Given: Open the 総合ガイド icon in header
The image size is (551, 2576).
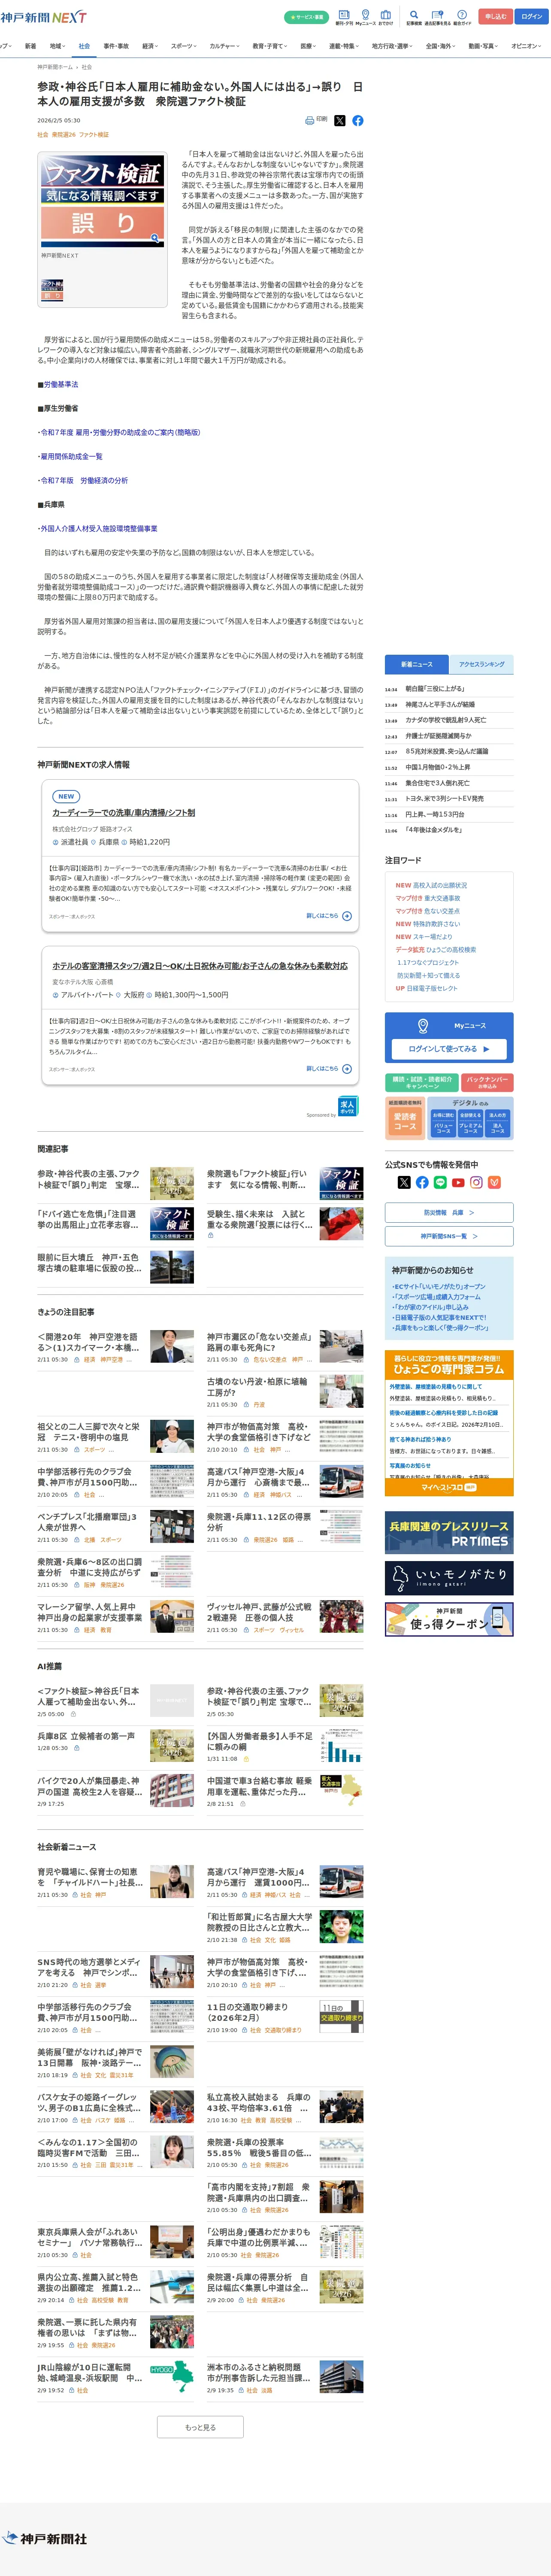Looking at the screenshot, I should coord(462,15).
